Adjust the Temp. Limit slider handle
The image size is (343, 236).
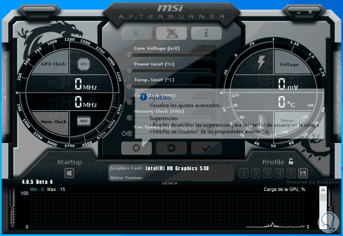[129, 87]
